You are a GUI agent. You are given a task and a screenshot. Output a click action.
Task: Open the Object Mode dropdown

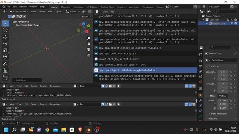pyautogui.click(x=19, y=12)
